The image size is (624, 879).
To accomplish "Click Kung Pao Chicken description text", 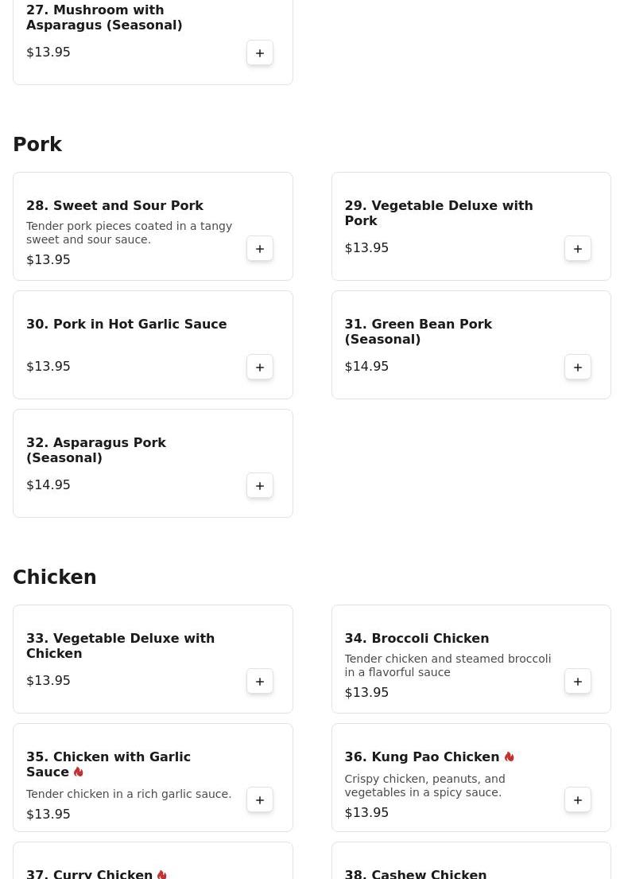I will pyautogui.click(x=424, y=785).
